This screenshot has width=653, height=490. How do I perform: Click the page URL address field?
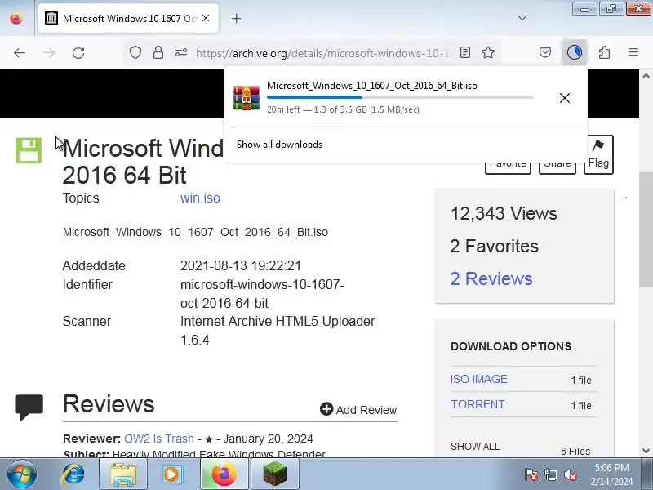pyautogui.click(x=322, y=53)
